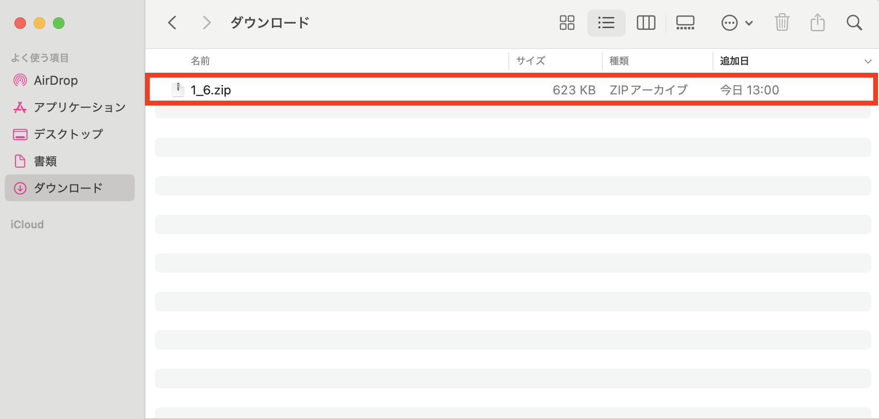Open AirDrop in sidebar

click(56, 80)
